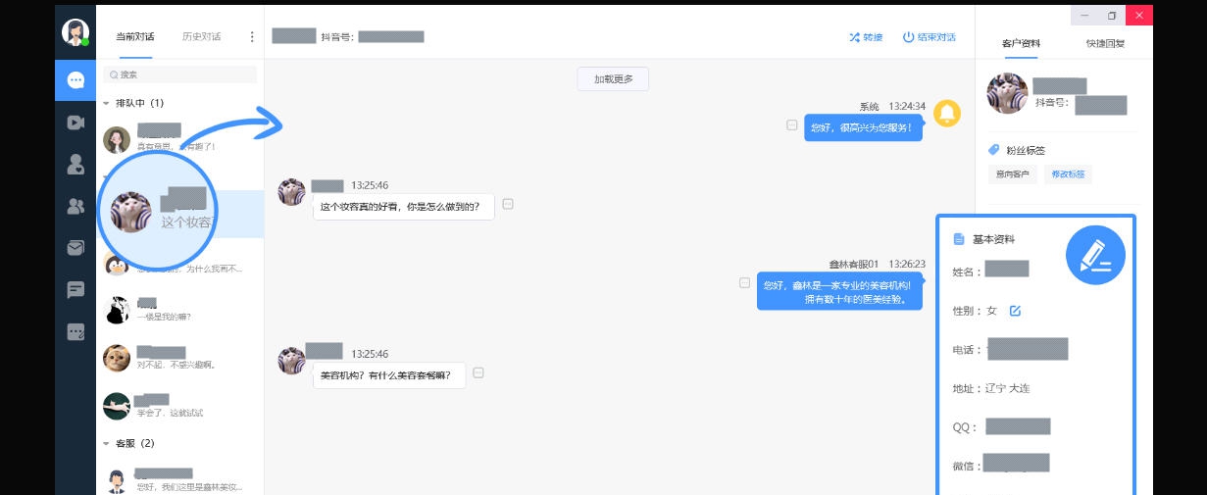Click the 结束对话 button
The width and height of the screenshot is (1207, 495).
[930, 37]
